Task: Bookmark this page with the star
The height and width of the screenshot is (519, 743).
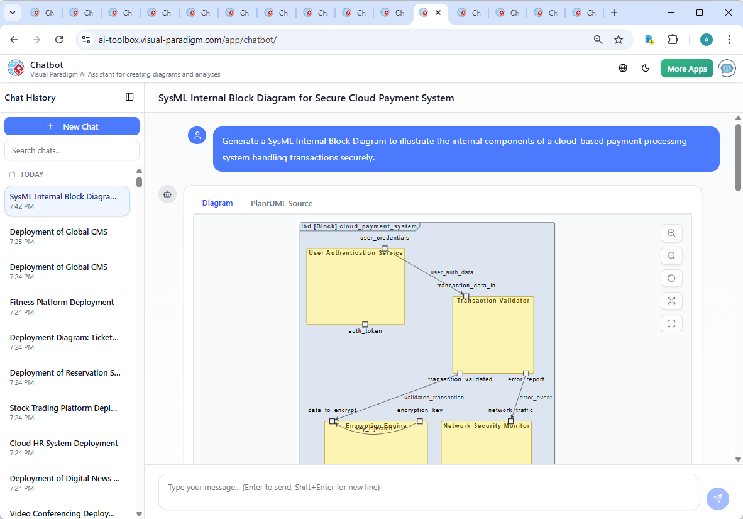Action: click(619, 39)
